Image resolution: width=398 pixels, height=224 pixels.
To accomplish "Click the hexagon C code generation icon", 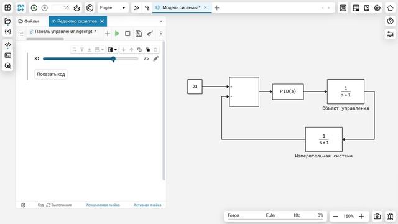I will pyautogui.click(x=90, y=8).
